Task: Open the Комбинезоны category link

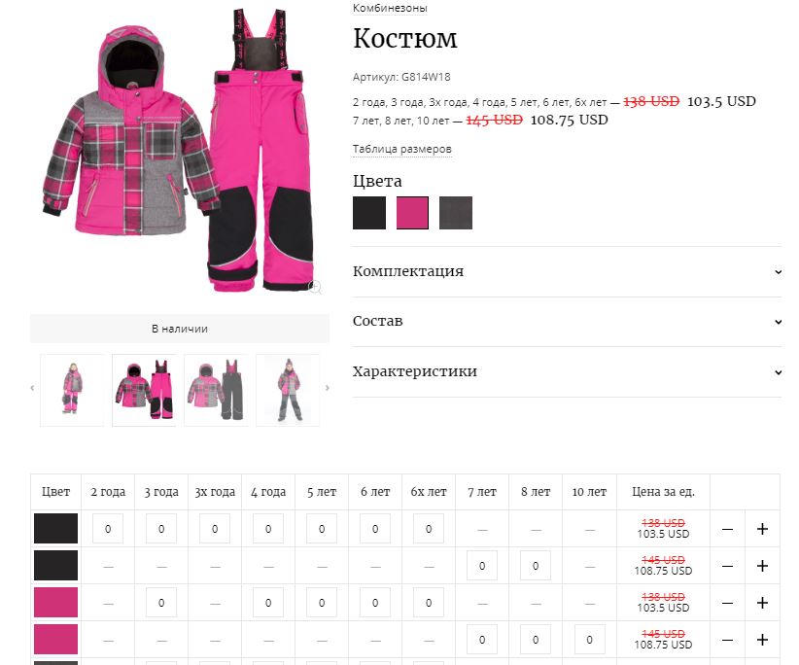Action: click(390, 8)
